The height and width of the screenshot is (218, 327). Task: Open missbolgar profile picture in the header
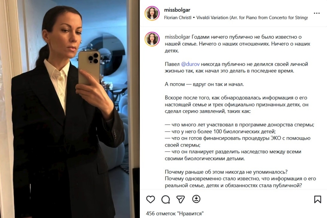coord(152,13)
